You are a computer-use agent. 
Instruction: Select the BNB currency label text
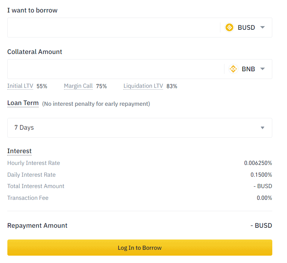pyautogui.click(x=248, y=69)
